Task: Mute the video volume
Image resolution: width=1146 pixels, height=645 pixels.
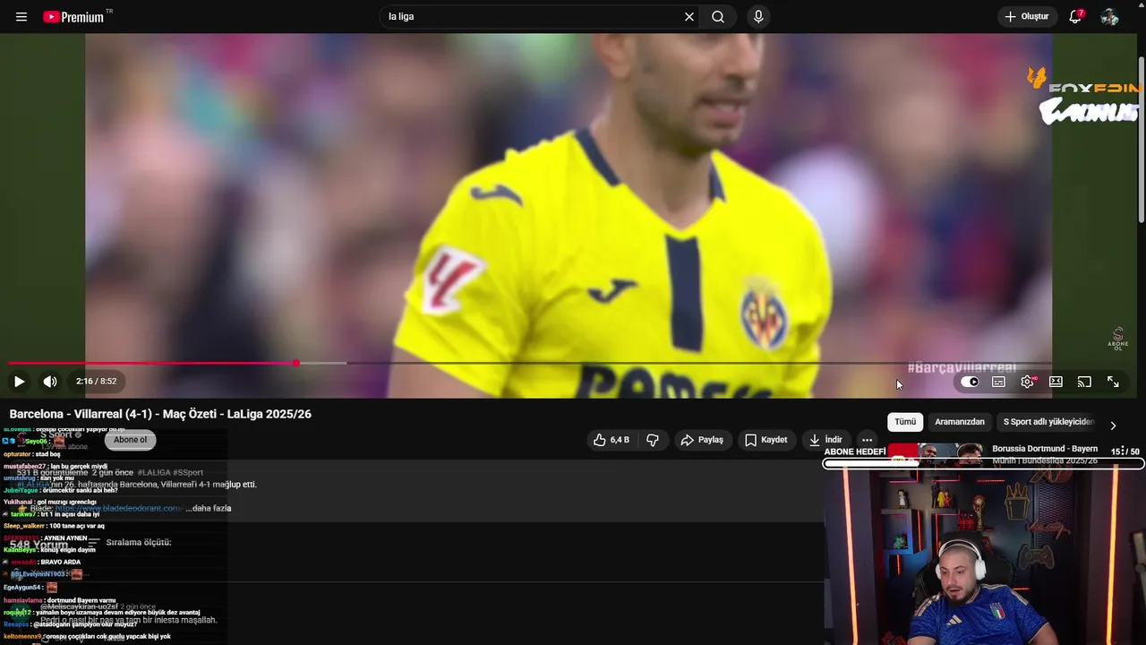Action: tap(50, 382)
